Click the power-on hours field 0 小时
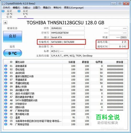The width and height of the screenshot is (131, 133). pos(118,46)
